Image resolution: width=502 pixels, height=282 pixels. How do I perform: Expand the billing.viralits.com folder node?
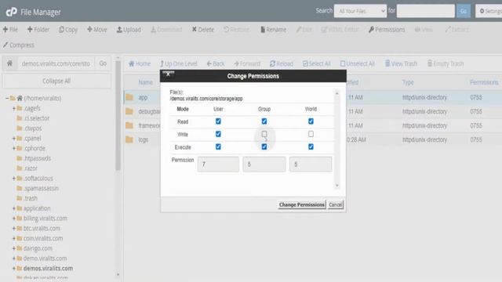click(x=14, y=219)
